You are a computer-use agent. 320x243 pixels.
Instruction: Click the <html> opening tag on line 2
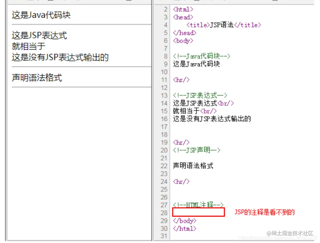183,9
